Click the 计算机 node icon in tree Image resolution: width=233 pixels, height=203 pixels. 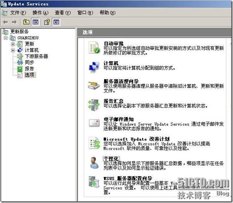(x=20, y=50)
